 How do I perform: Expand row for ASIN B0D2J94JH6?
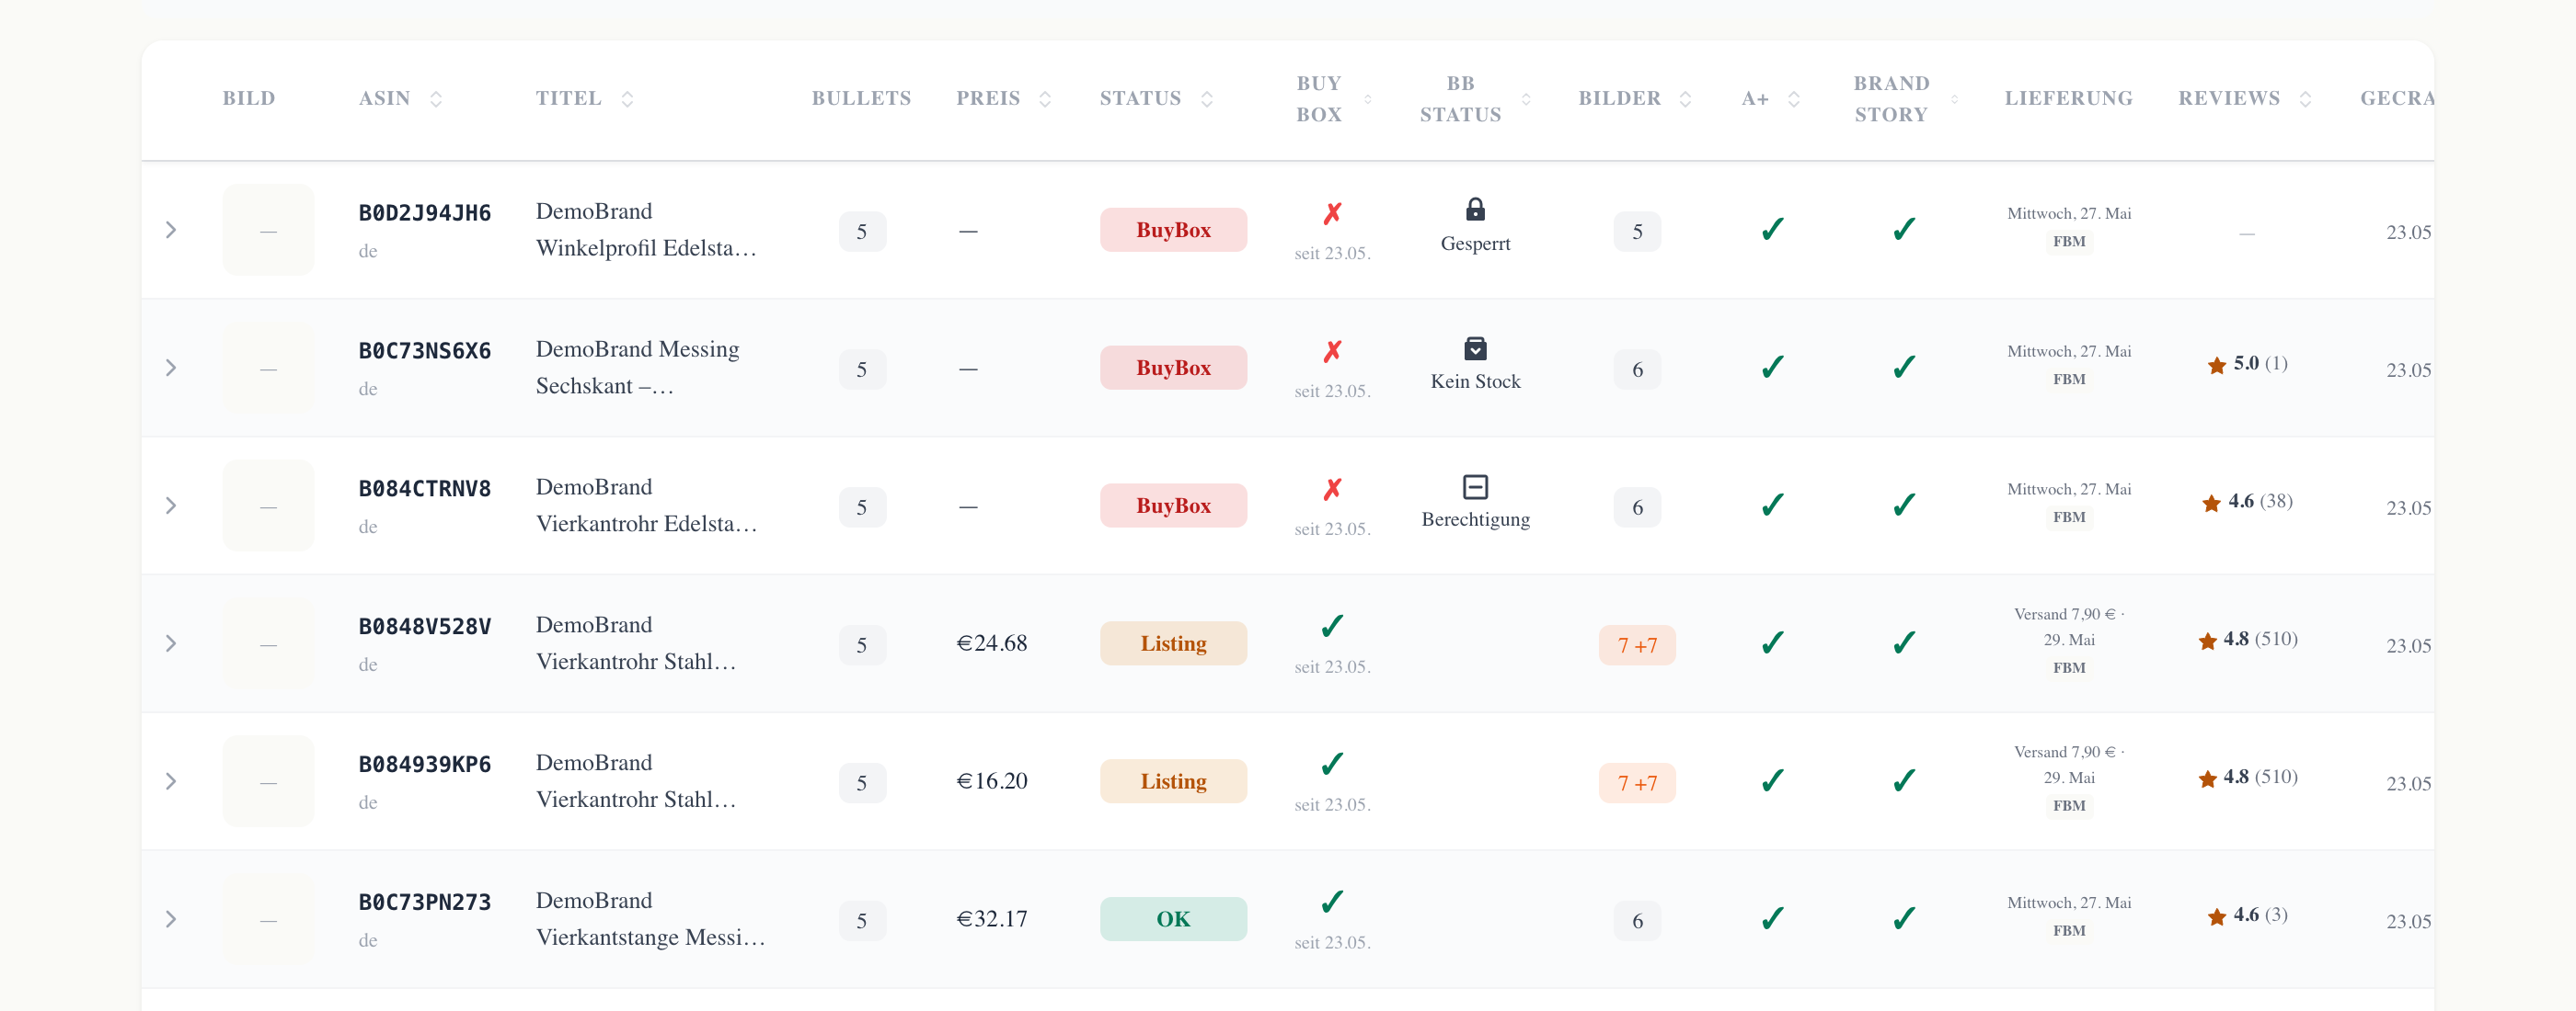point(171,230)
